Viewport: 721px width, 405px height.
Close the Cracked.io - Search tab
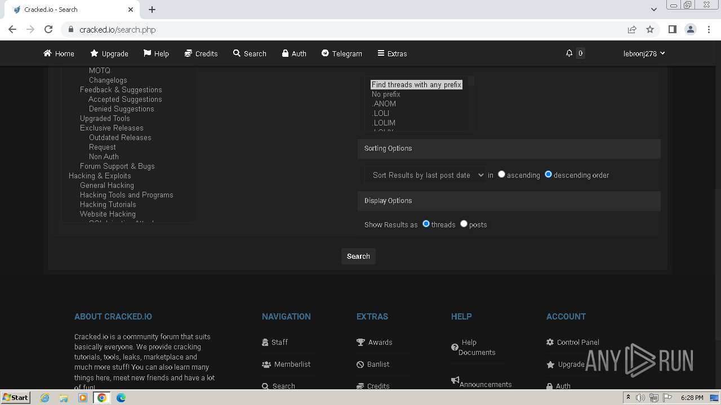click(x=131, y=10)
